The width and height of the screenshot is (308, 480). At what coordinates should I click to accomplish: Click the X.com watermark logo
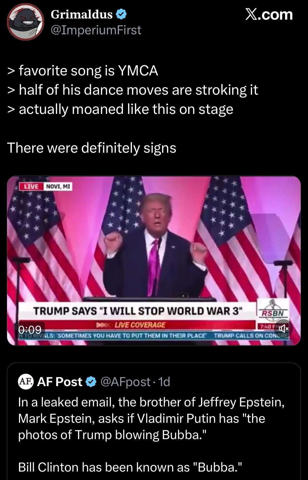269,15
